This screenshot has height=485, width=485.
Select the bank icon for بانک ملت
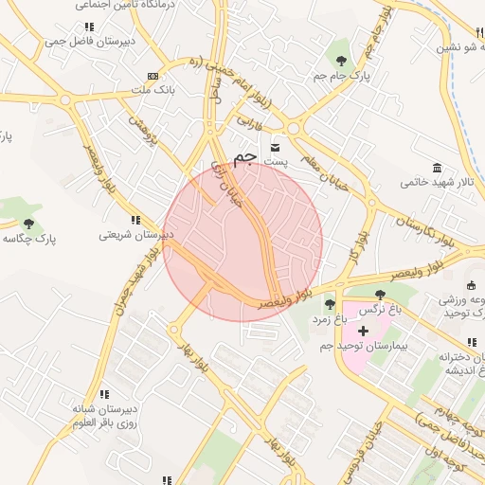[x=153, y=76]
